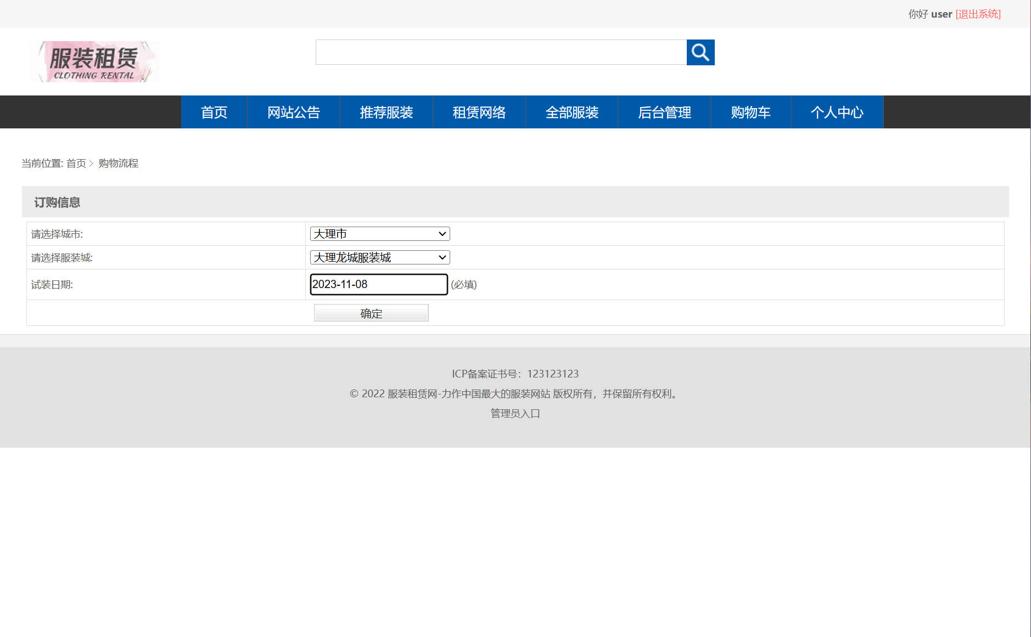Open the 后台管理 admin management
Screen dimensions: 1031x637
[664, 112]
